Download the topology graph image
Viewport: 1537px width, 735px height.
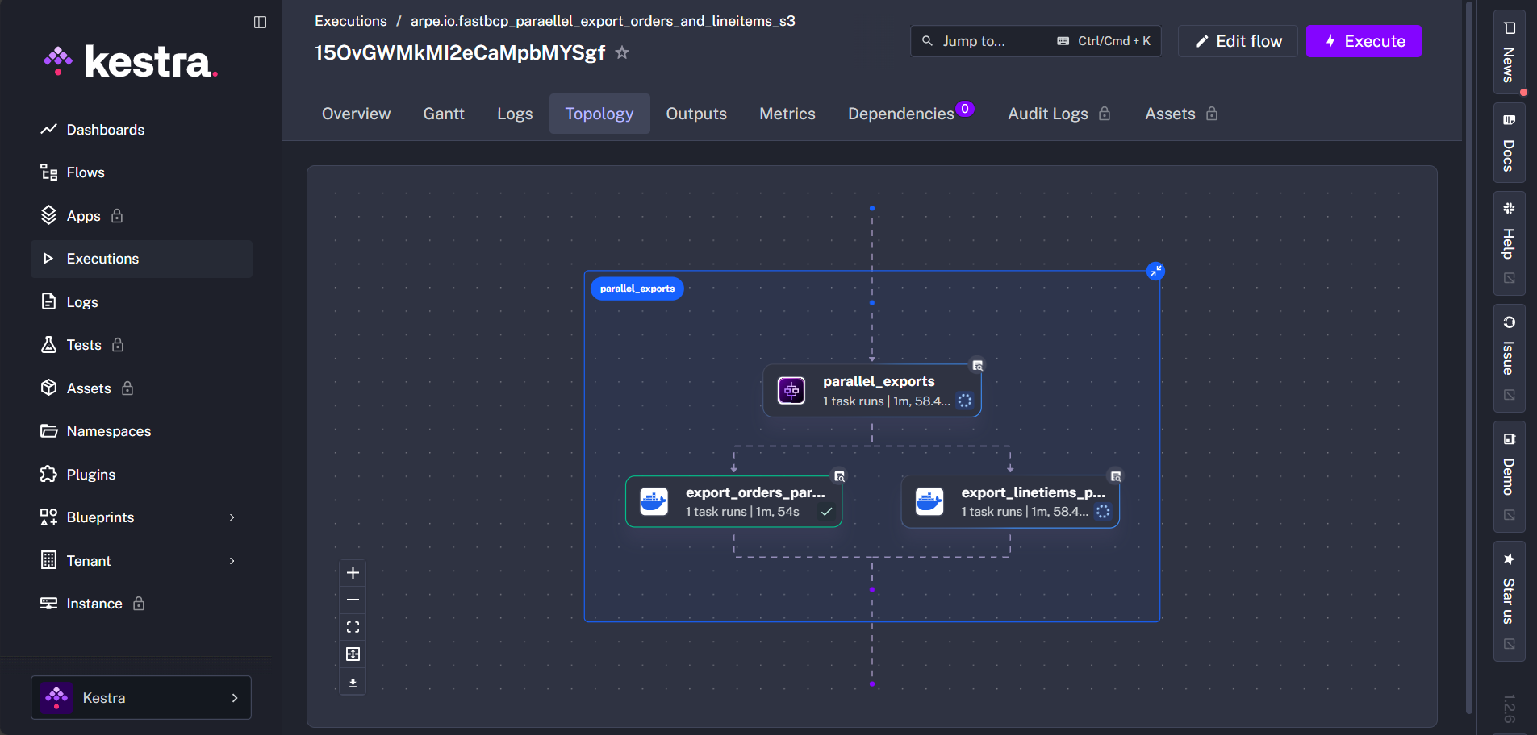353,681
